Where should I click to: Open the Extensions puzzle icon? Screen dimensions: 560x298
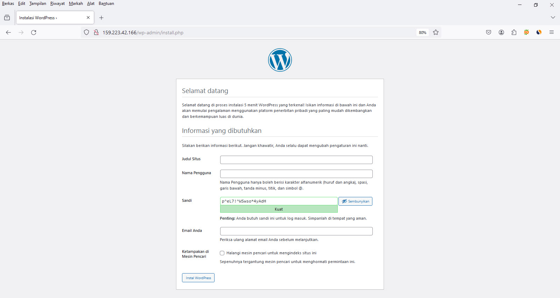pos(514,33)
